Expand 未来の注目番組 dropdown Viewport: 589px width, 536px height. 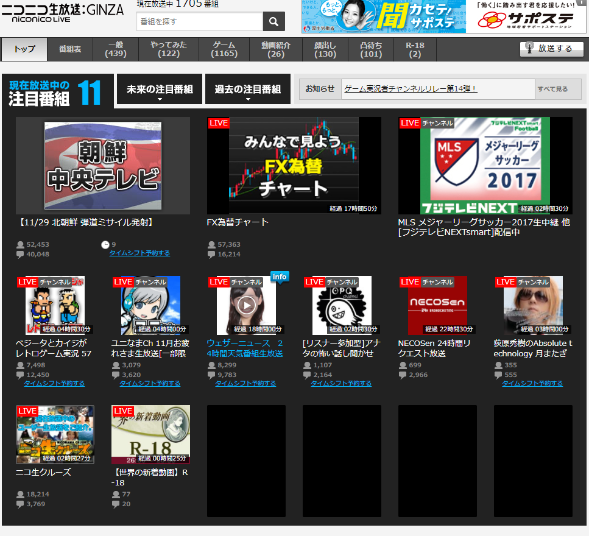click(160, 89)
